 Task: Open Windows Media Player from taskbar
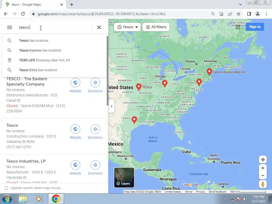(x=40, y=199)
